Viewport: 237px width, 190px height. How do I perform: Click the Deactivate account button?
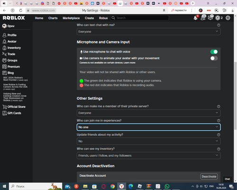tap(209, 176)
